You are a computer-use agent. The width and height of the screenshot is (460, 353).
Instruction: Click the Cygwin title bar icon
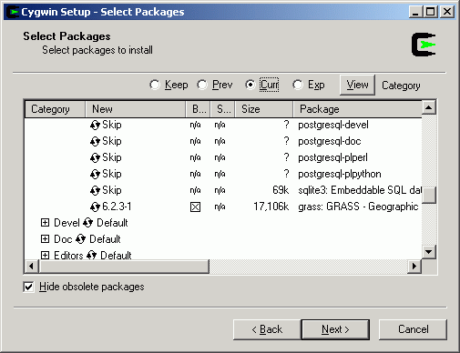pos(13,12)
